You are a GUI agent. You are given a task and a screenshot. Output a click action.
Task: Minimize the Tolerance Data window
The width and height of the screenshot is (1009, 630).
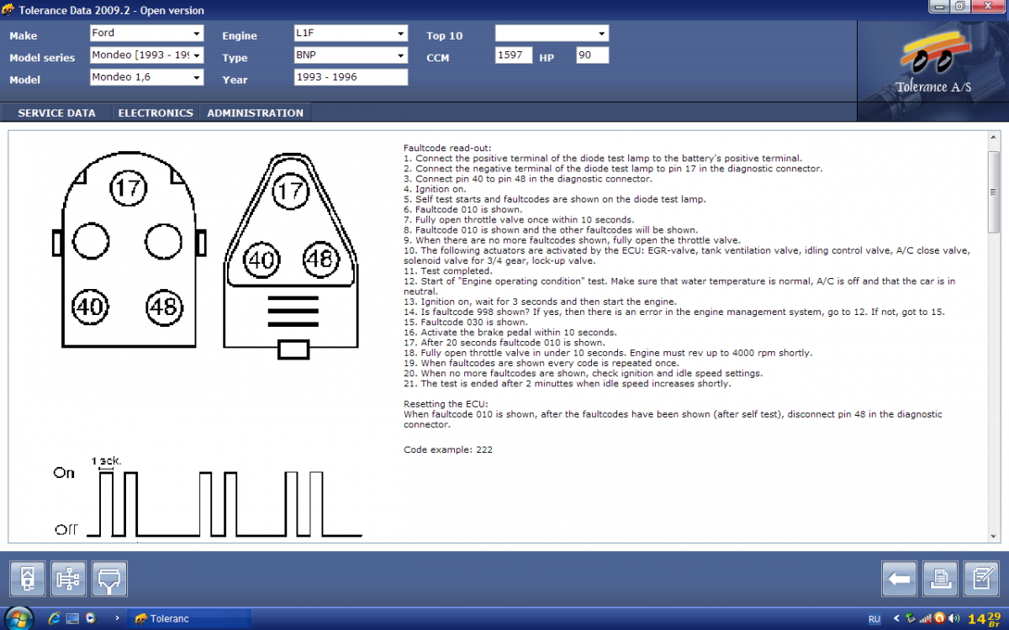coord(940,7)
